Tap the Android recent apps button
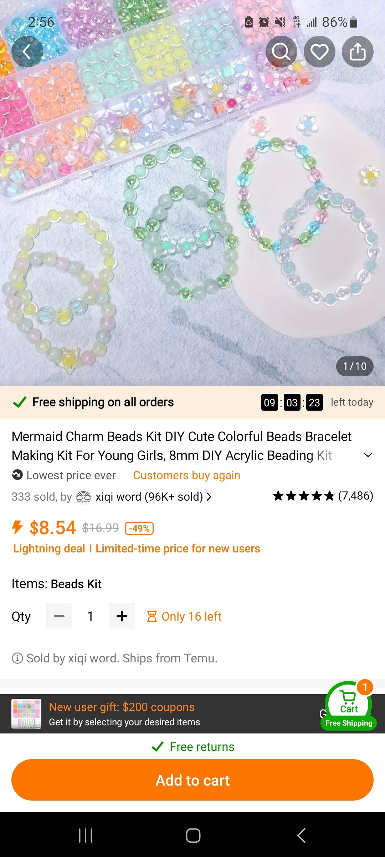385x857 pixels. pos(86,836)
